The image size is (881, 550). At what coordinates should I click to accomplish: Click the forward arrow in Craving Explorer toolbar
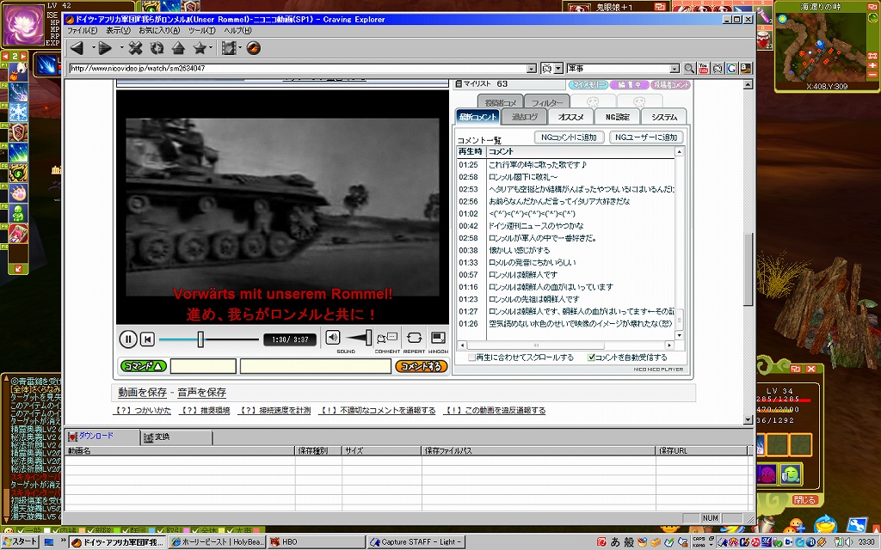[105, 48]
